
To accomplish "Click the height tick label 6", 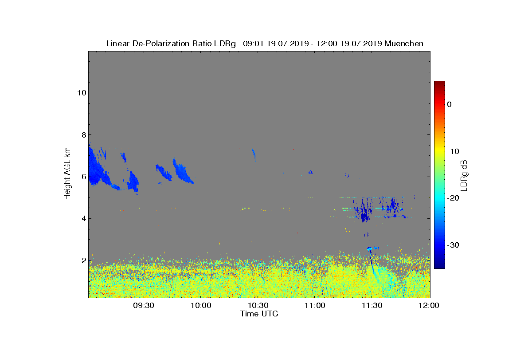I will pyautogui.click(x=83, y=177).
